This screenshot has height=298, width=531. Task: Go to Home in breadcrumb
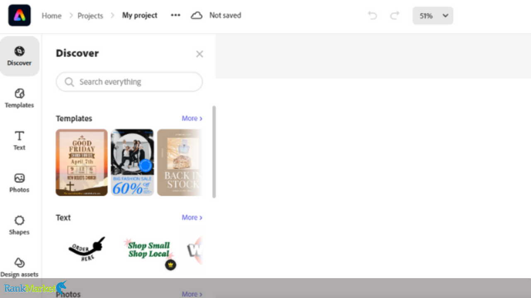pyautogui.click(x=51, y=16)
